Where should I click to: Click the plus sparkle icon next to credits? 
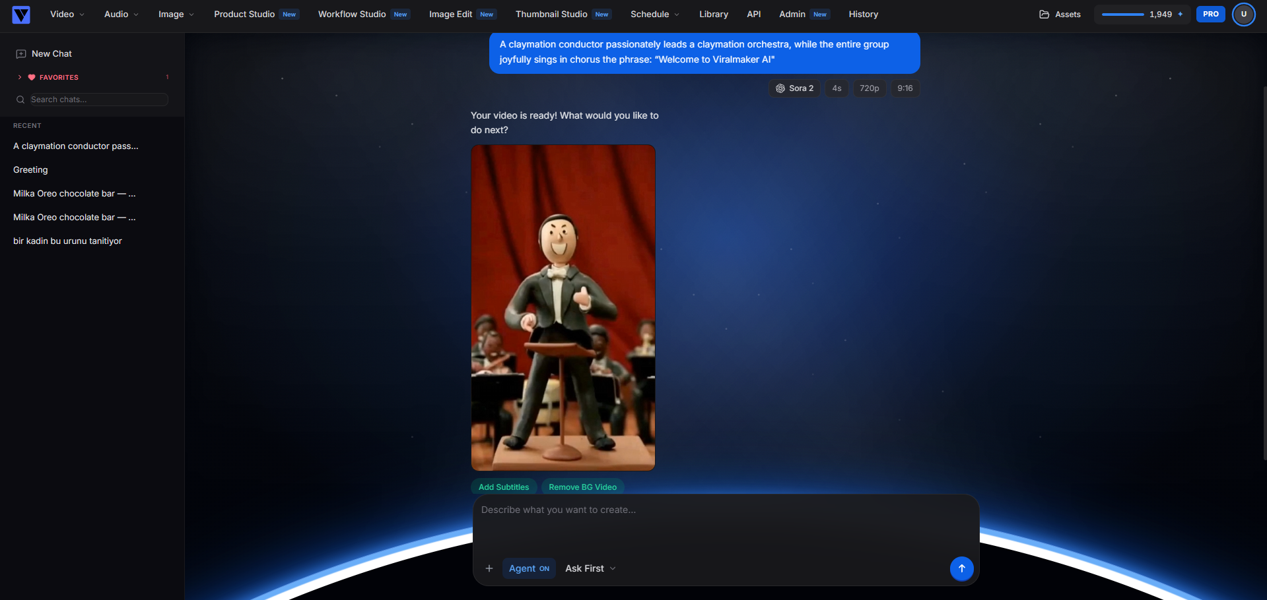pos(1181,14)
